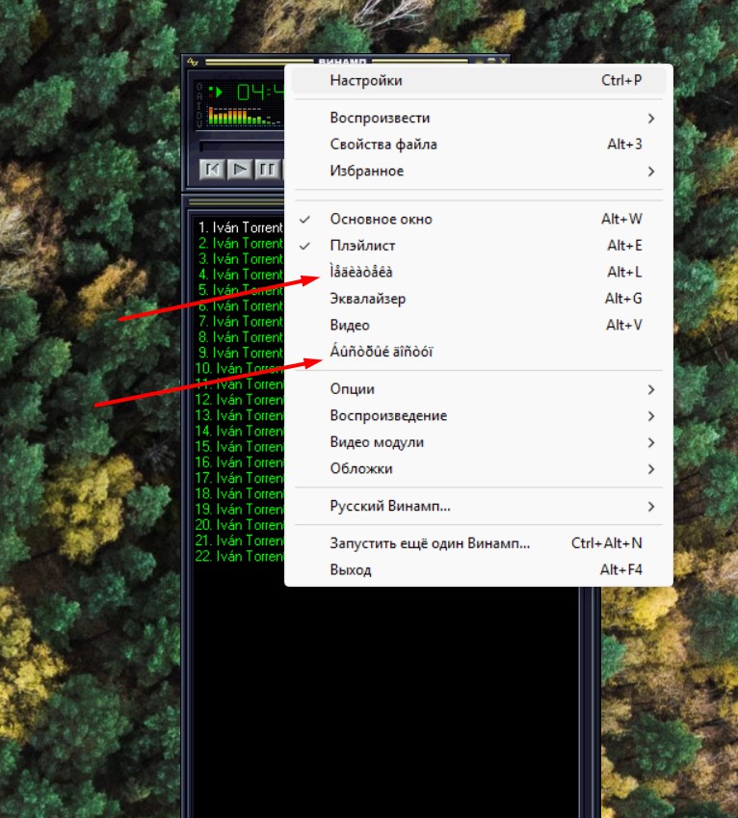Viewport: 738px width, 818px height.
Task: Select playlist track 2. Iván Torrent
Action: point(240,243)
